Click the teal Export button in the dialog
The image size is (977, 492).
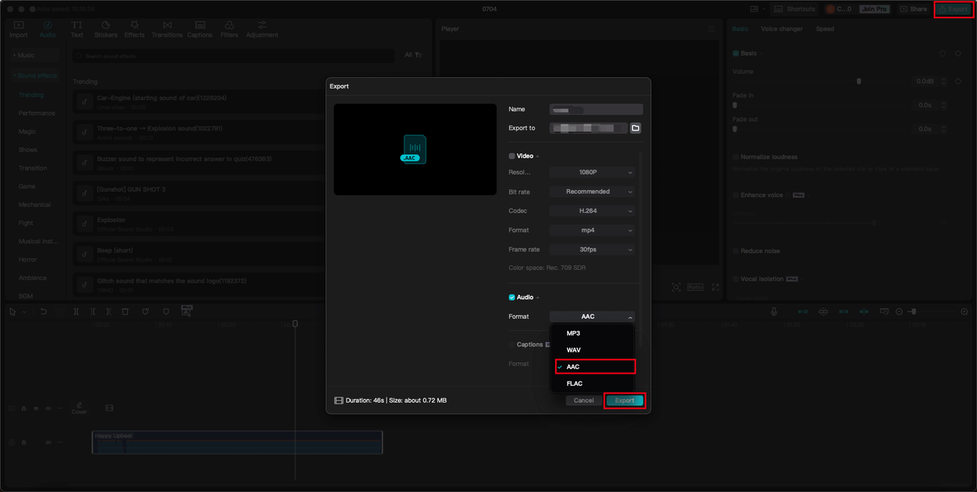pyautogui.click(x=624, y=400)
